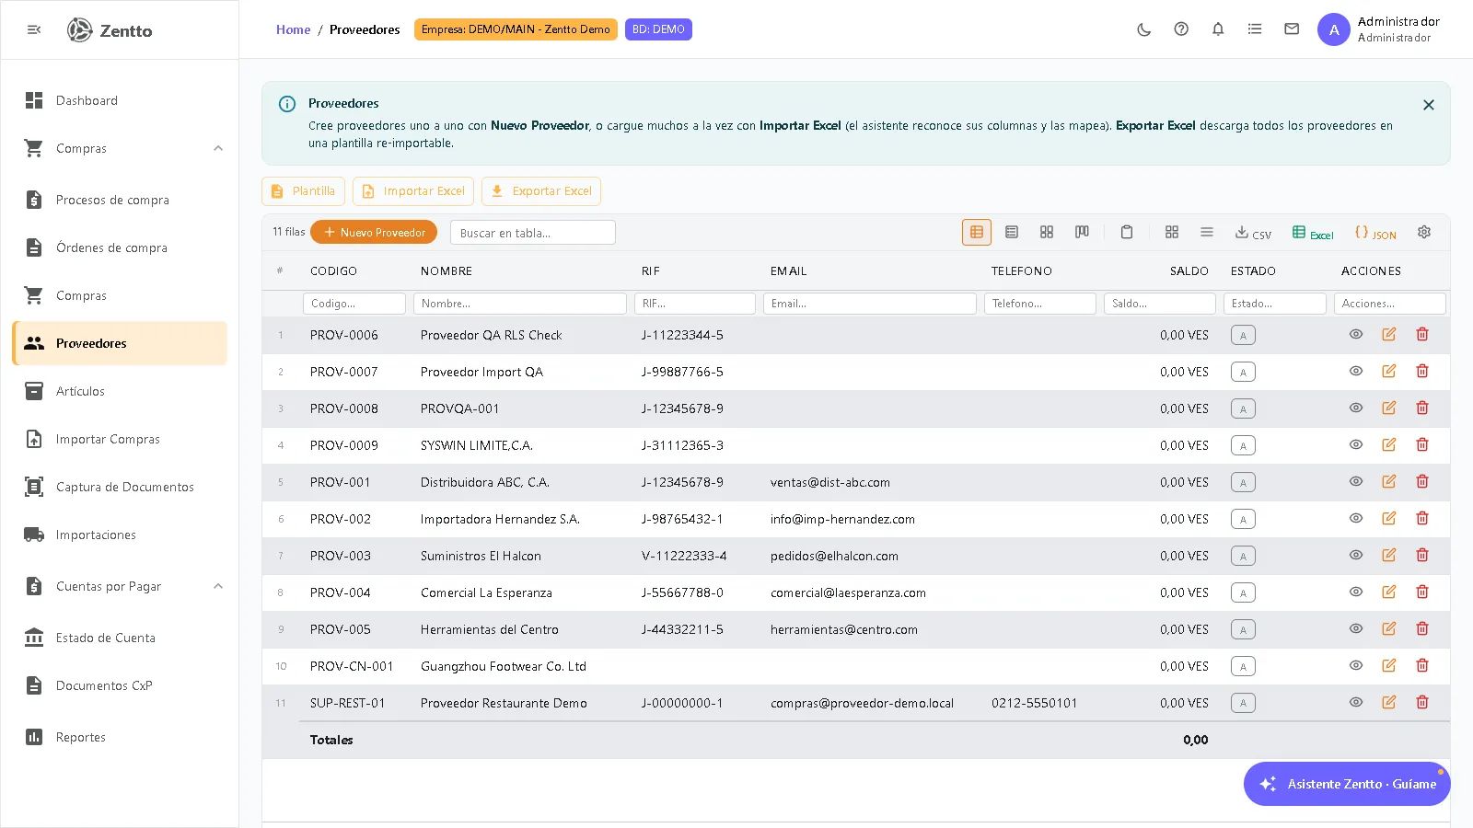View Proveedor Import QA details eye icon
Image resolution: width=1473 pixels, height=828 pixels.
tap(1356, 372)
